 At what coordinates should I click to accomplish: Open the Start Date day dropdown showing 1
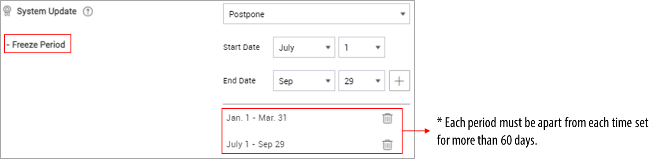362,48
